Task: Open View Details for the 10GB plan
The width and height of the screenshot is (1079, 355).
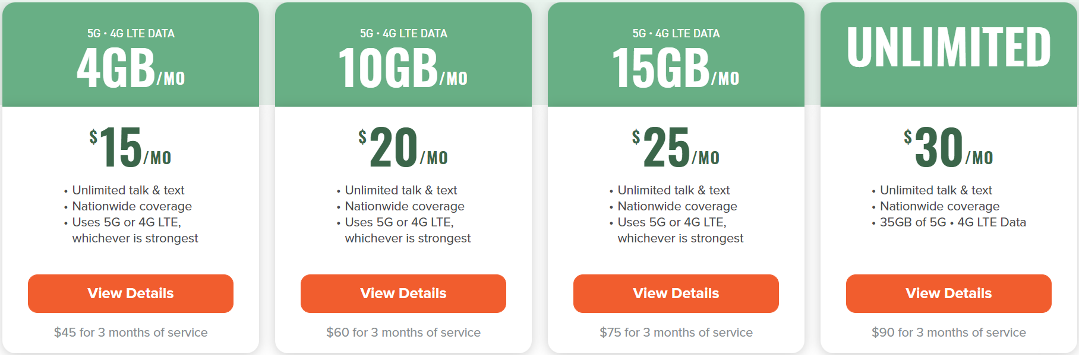Action: [403, 293]
